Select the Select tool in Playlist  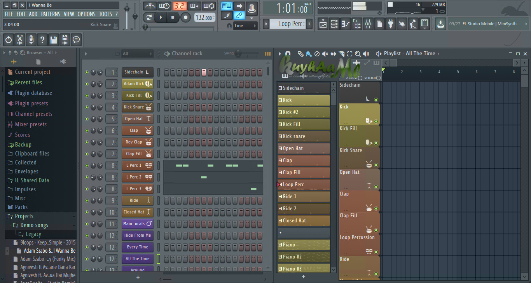click(349, 54)
